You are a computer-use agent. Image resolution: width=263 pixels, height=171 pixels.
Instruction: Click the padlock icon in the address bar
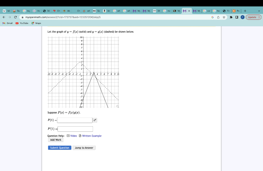(x=23, y=17)
